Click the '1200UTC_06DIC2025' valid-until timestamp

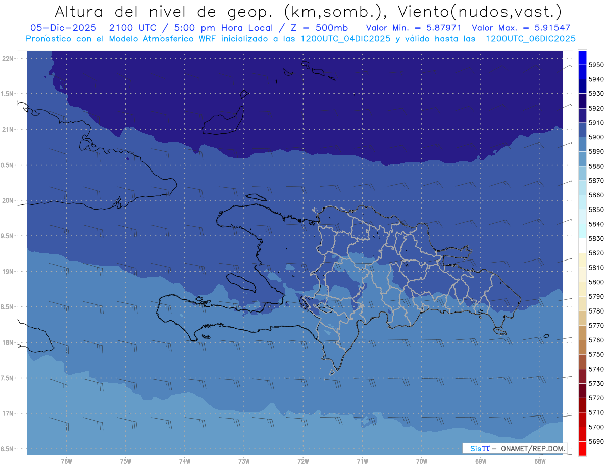pos(530,38)
